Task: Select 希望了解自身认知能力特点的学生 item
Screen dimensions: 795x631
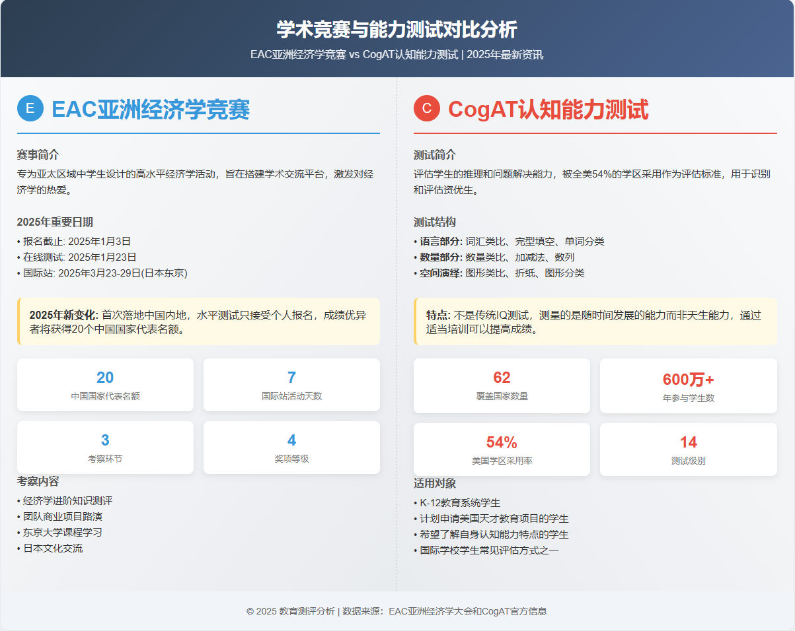Action: (x=491, y=535)
